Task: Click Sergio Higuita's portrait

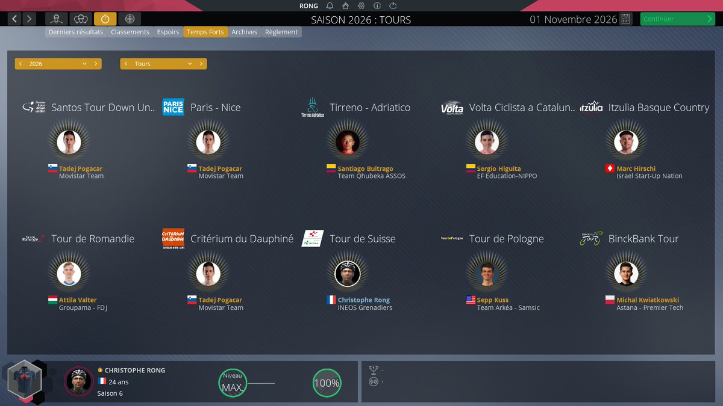Action: coord(487,142)
